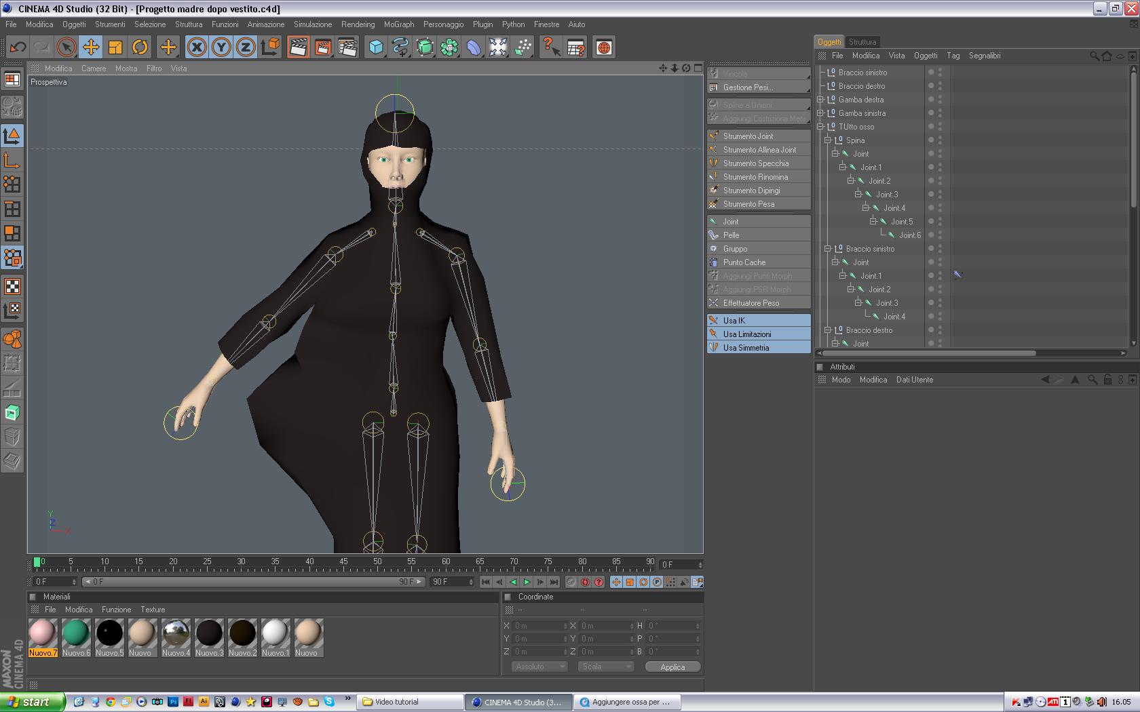Open the MoGraph menu
The image size is (1140, 712).
click(x=398, y=24)
